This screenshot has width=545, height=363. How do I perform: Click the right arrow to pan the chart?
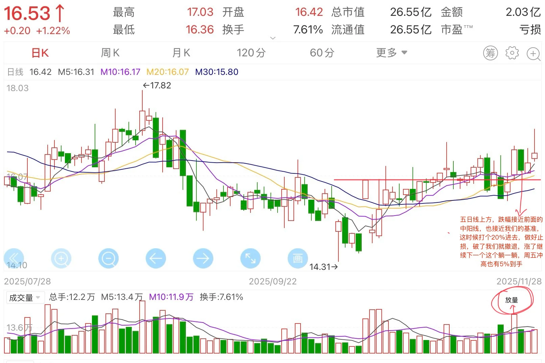203,258
